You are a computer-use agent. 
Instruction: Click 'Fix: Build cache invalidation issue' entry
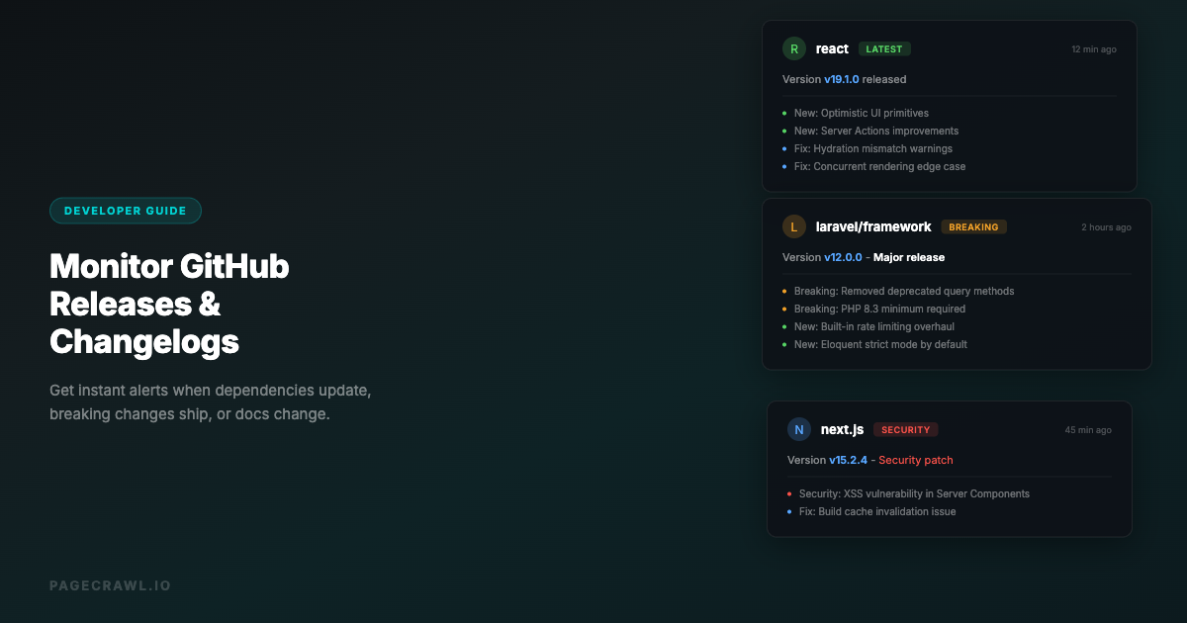pyautogui.click(x=877, y=511)
